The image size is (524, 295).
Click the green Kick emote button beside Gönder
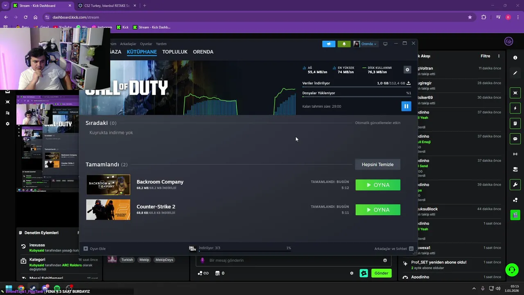coord(364,273)
